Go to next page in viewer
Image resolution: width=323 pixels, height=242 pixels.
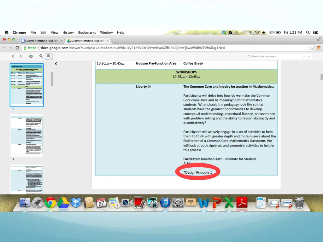click(x=21, y=56)
